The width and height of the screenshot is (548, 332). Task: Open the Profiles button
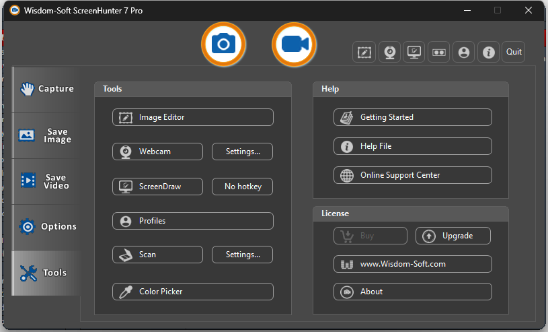tap(193, 221)
